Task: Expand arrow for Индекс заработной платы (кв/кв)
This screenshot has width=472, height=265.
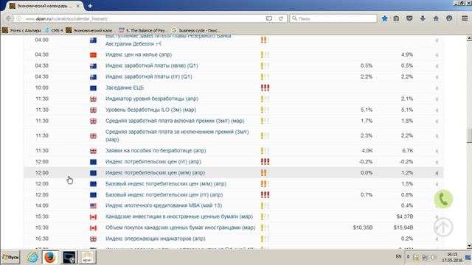Action: point(437,66)
